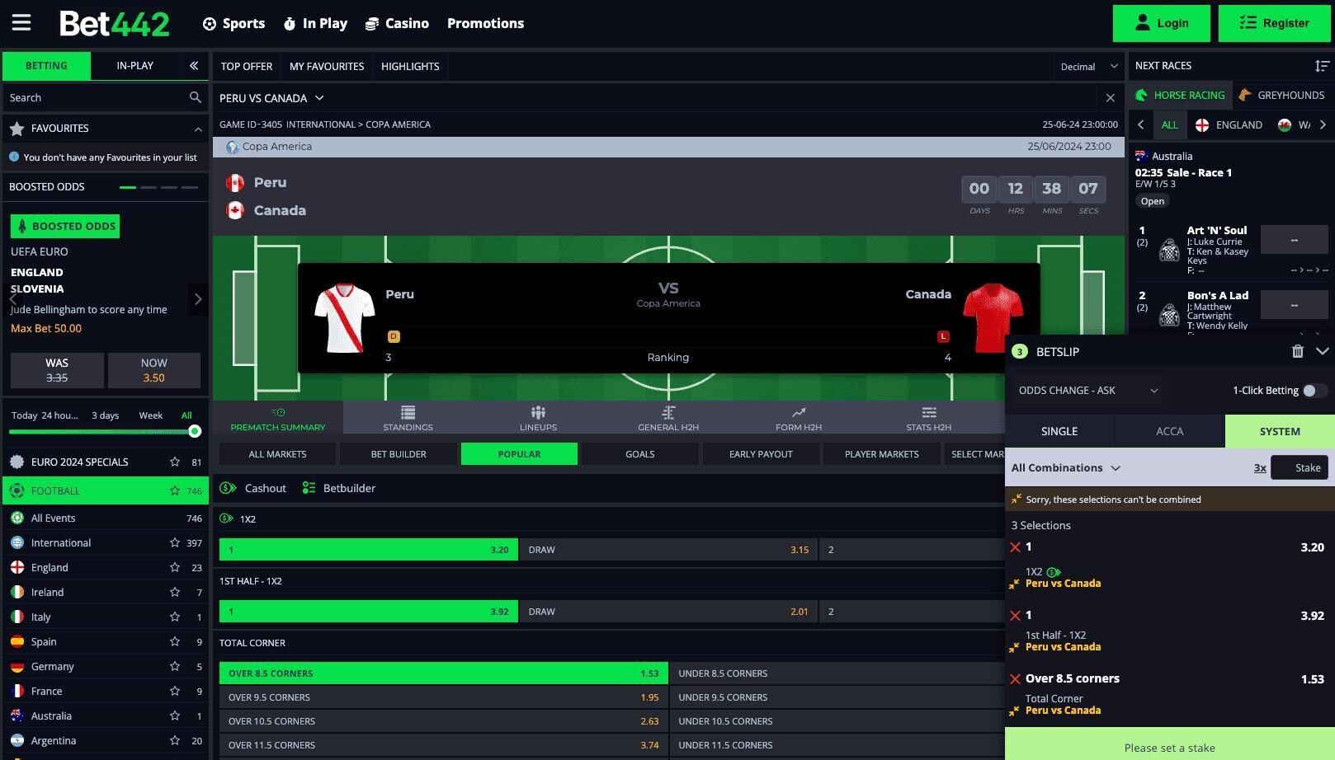This screenshot has width=1335, height=760.
Task: Clear betslip with the trash icon
Action: [1297, 351]
